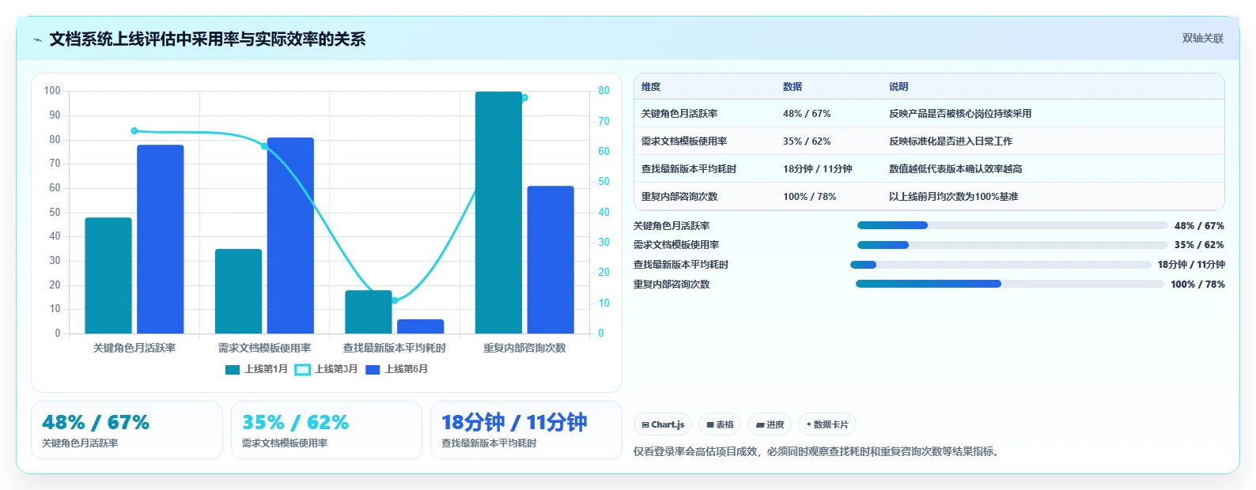This screenshot has height=490, width=1256.
Task: Select the 数据卡片 tag chip
Action: click(827, 424)
